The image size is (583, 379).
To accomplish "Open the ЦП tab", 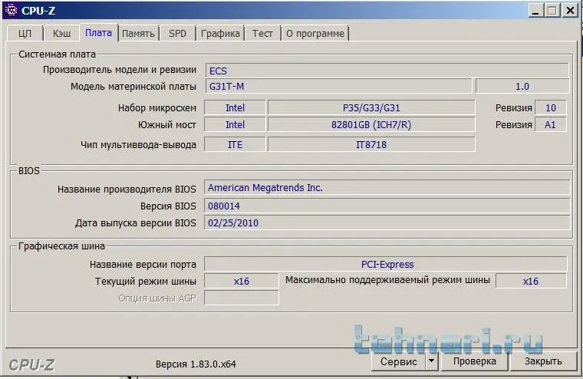I will pyautogui.click(x=25, y=34).
